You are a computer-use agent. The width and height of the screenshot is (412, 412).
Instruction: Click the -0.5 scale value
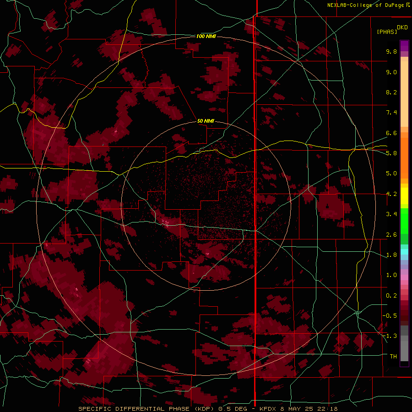[x=390, y=316]
